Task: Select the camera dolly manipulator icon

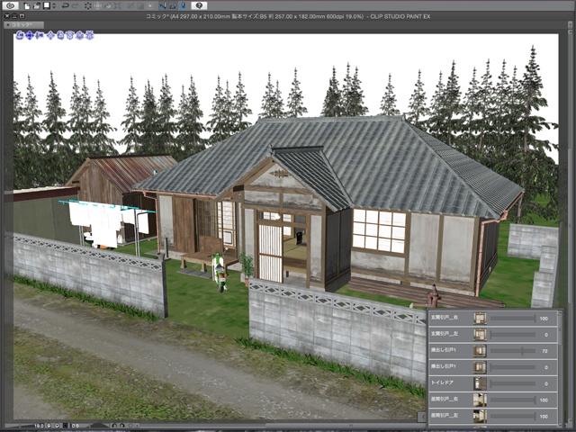Action: pos(39,35)
